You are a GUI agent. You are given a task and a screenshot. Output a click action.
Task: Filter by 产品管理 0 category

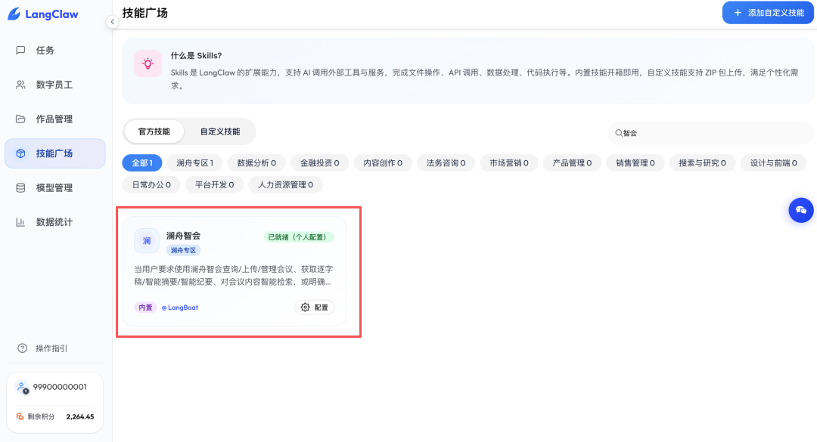[572, 163]
